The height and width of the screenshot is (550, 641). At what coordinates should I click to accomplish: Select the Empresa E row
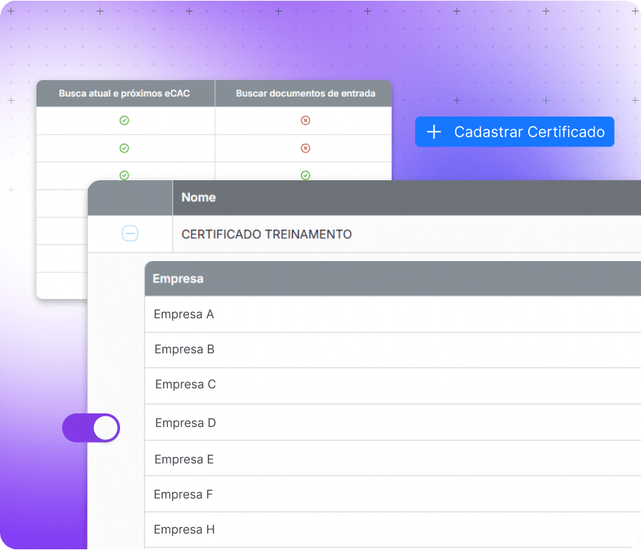click(x=393, y=458)
